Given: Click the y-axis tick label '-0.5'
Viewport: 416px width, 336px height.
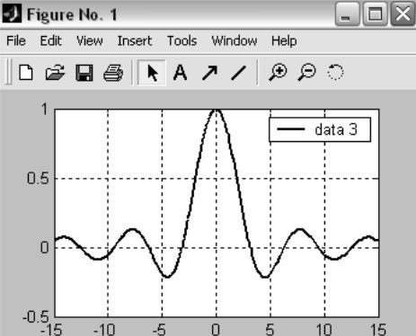Looking at the screenshot, I should point(36,316).
